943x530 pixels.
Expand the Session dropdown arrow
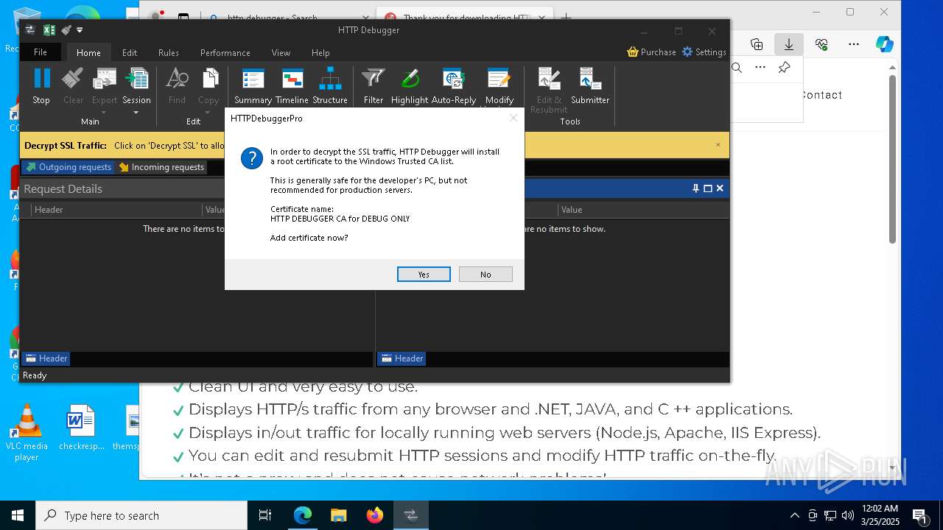point(136,113)
